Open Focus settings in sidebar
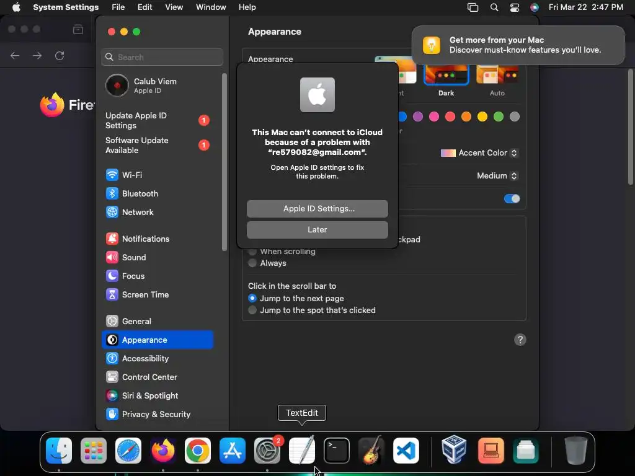Screen dimensions: 635x476 click(x=157, y=276)
